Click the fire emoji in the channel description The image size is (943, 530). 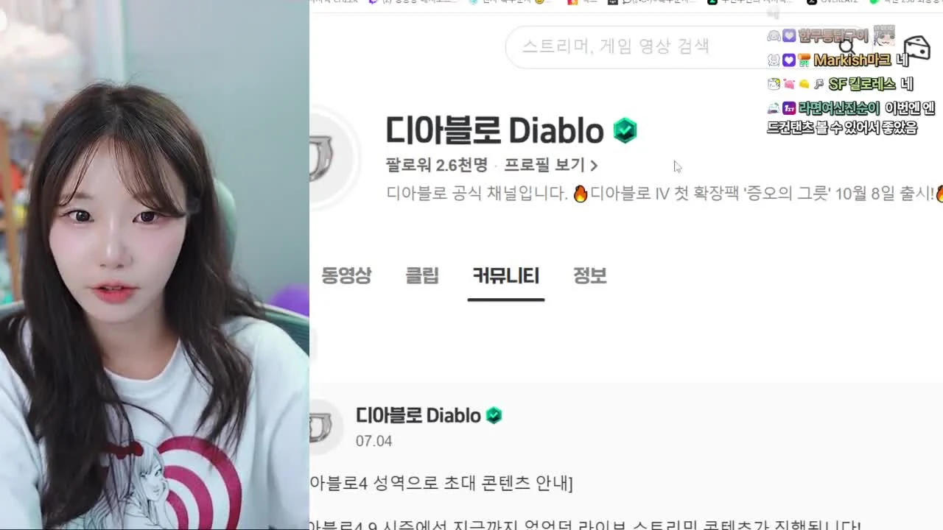[581, 194]
